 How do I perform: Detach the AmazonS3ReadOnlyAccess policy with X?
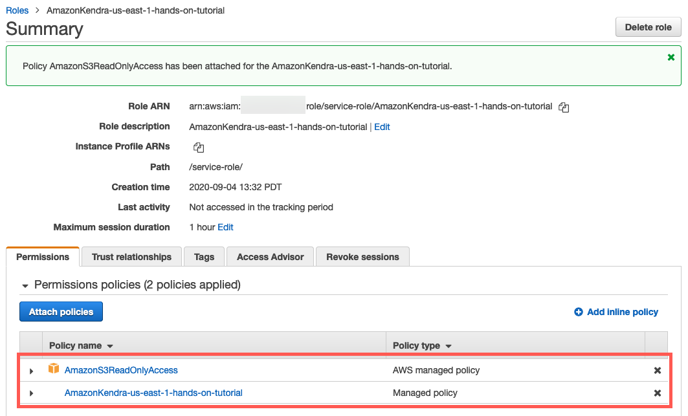coord(658,371)
